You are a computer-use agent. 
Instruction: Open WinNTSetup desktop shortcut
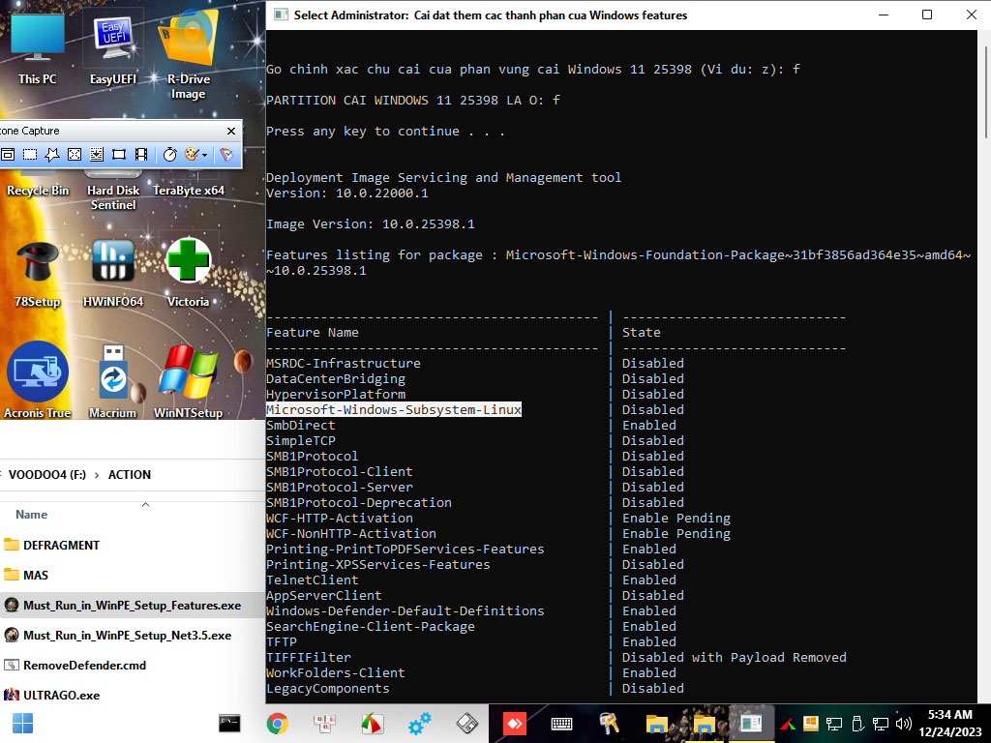189,380
